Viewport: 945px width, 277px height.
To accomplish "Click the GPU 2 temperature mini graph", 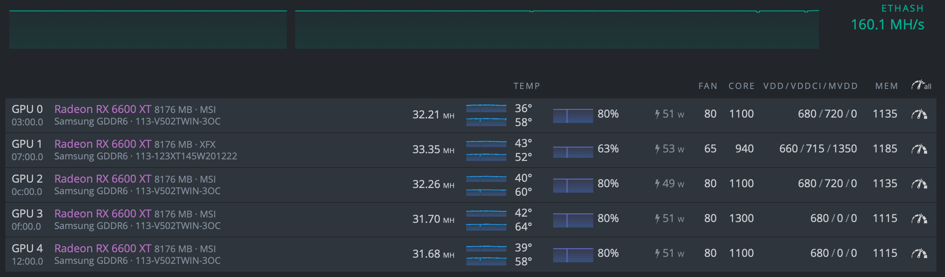I will click(486, 185).
